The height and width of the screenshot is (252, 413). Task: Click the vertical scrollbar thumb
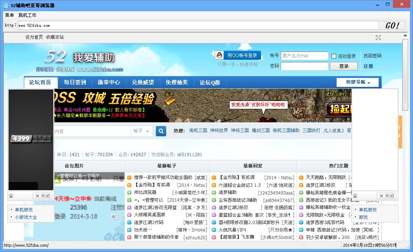406,75
